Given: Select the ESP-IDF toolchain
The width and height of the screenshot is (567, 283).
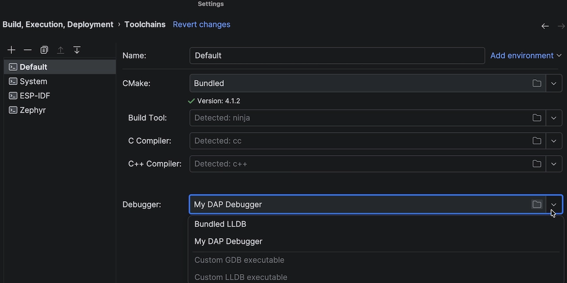Looking at the screenshot, I should [34, 96].
